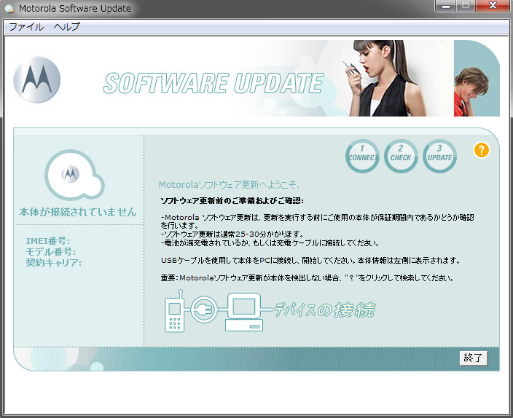Open the ヘルプ menu
The height and width of the screenshot is (418, 513).
(x=66, y=27)
